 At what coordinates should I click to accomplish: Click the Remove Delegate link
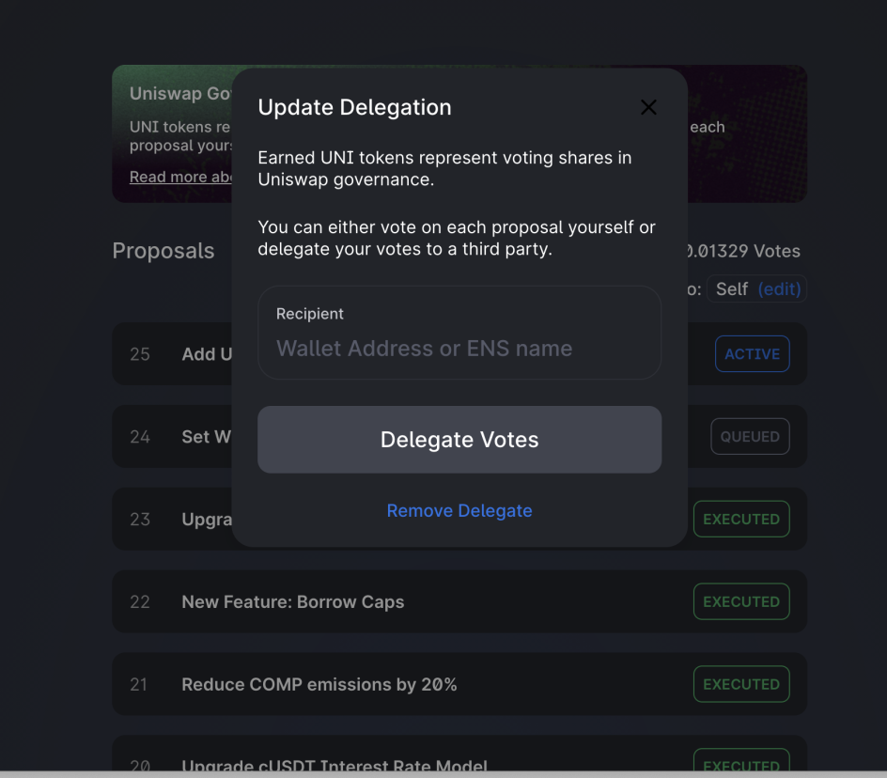[459, 510]
